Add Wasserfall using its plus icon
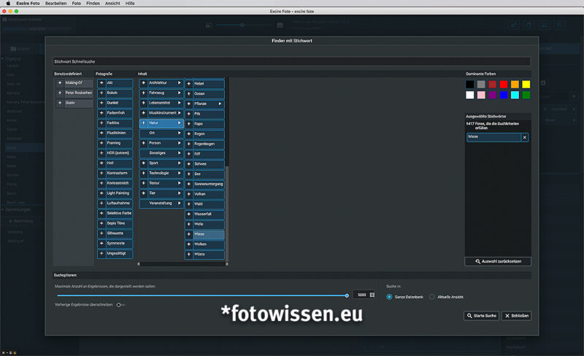Viewport: 584px width, 356px height. pyautogui.click(x=189, y=214)
